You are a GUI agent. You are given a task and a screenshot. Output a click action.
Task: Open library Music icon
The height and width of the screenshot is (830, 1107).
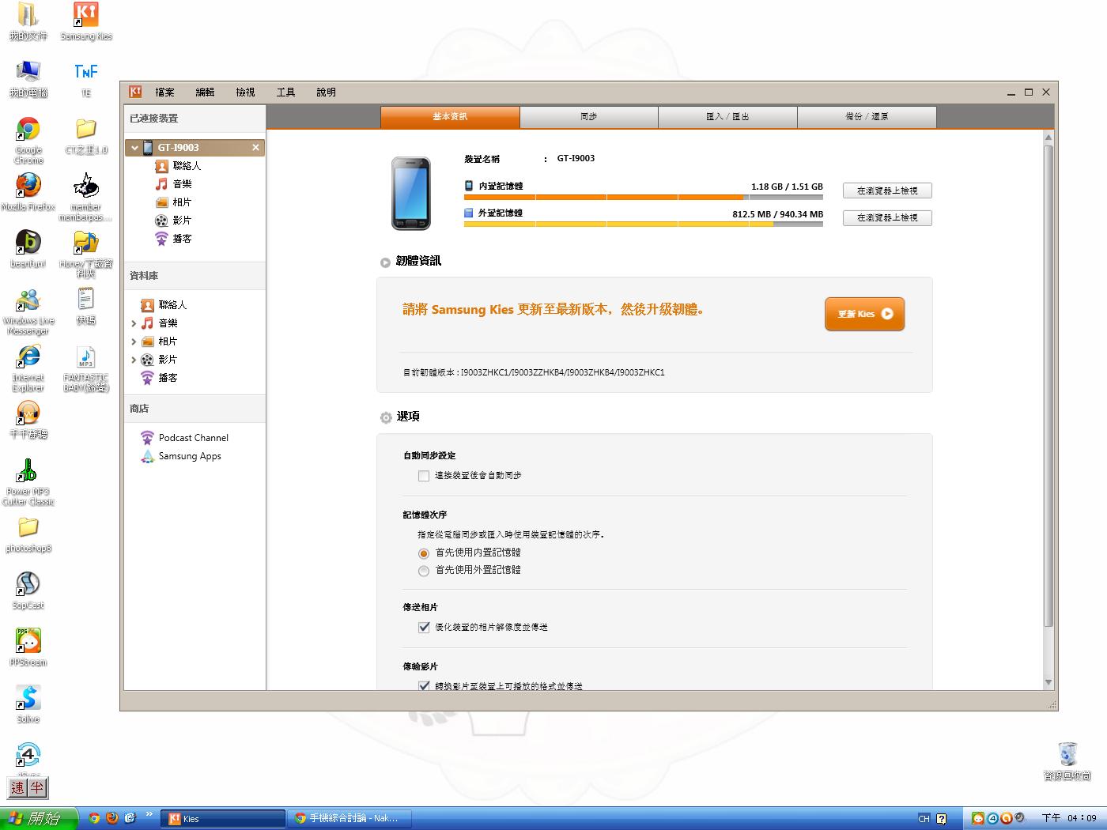(147, 323)
